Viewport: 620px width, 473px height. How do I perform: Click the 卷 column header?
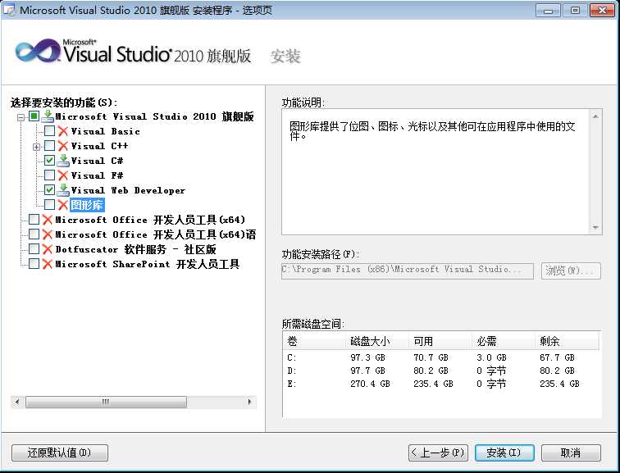[315, 341]
